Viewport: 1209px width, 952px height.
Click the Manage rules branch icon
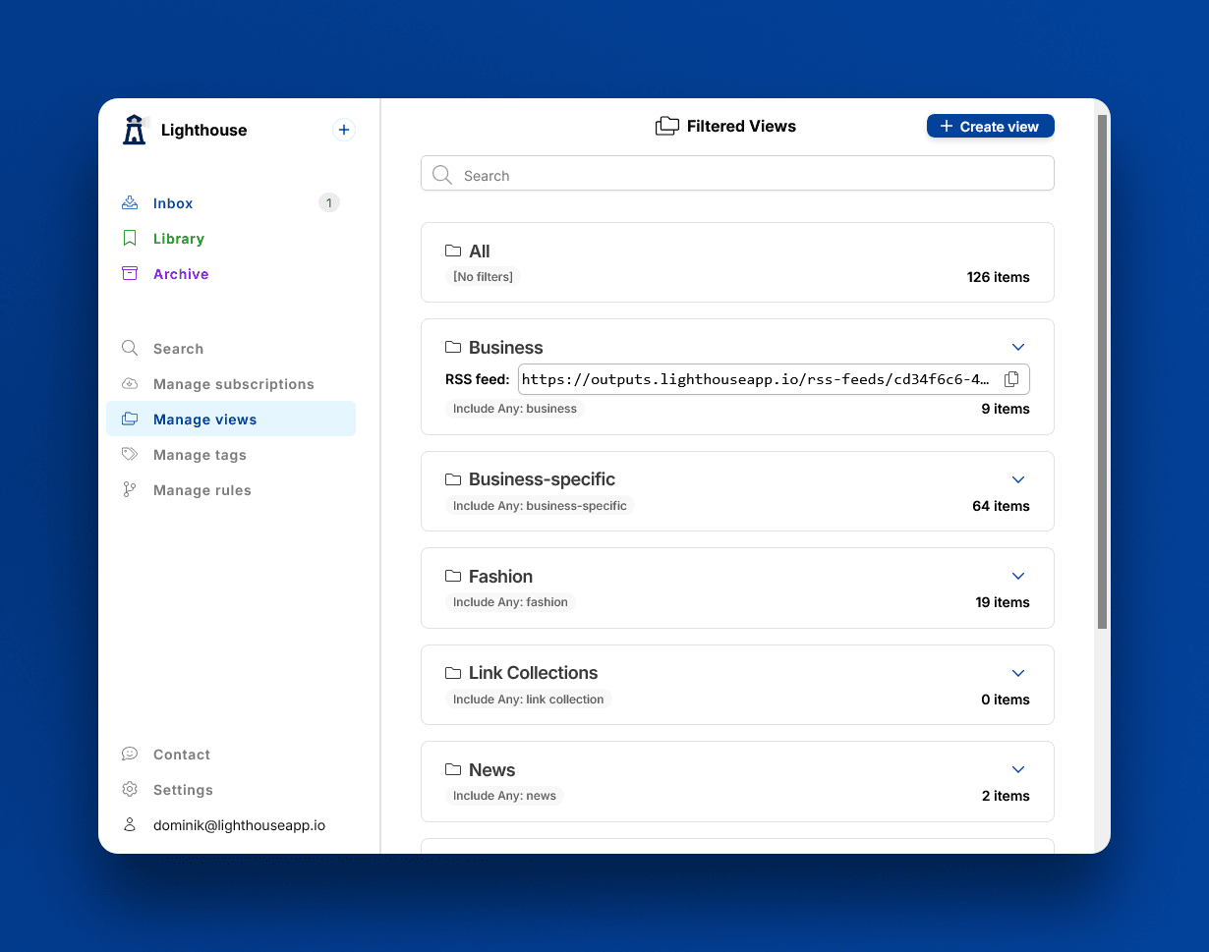pos(130,490)
